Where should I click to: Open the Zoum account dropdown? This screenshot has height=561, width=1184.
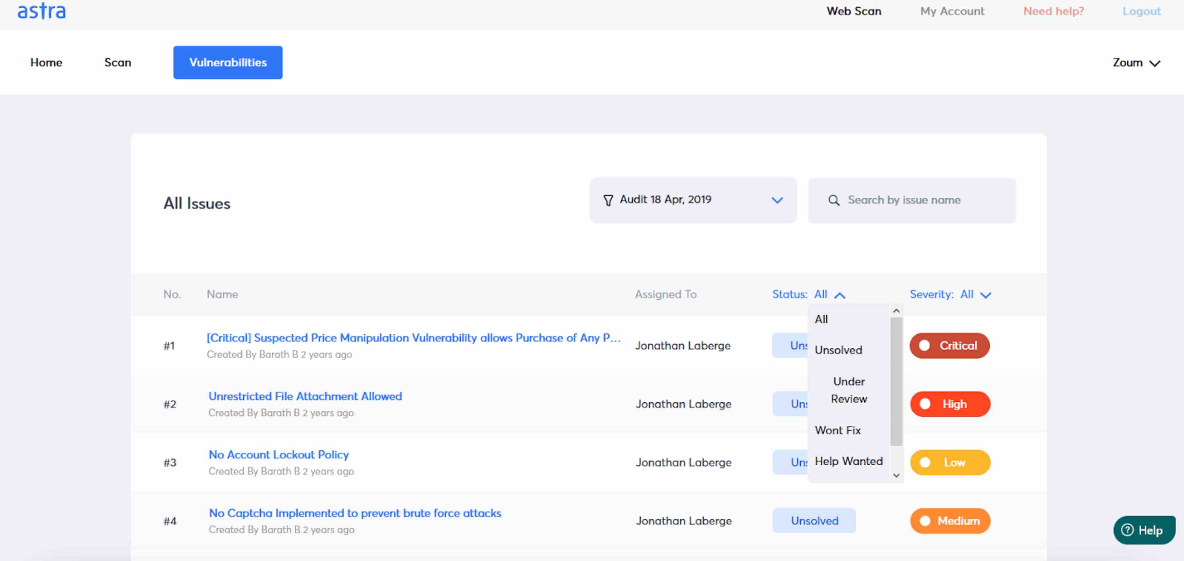1136,63
